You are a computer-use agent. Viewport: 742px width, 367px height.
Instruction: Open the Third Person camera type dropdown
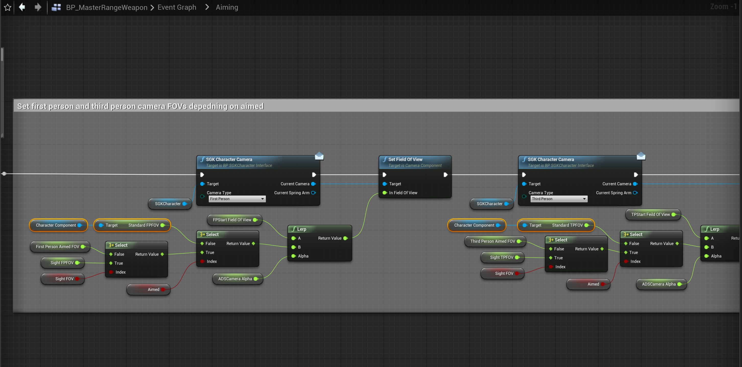[559, 199]
